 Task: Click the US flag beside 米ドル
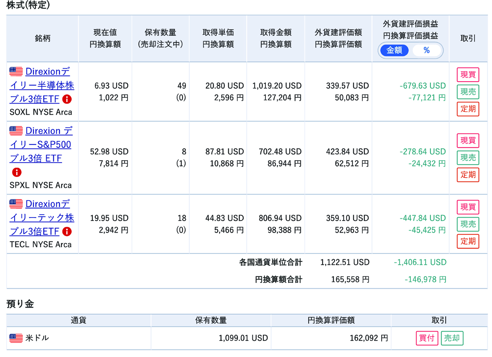(16, 338)
